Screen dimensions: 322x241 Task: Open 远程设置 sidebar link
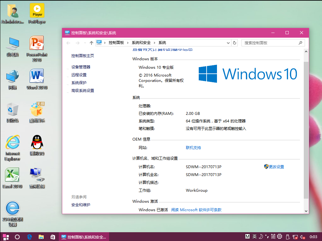[x=79, y=75]
